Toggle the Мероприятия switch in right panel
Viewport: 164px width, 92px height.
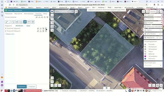point(160,38)
